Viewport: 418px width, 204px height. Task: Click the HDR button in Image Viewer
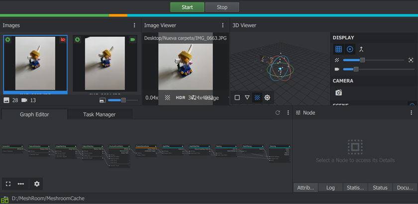click(181, 98)
